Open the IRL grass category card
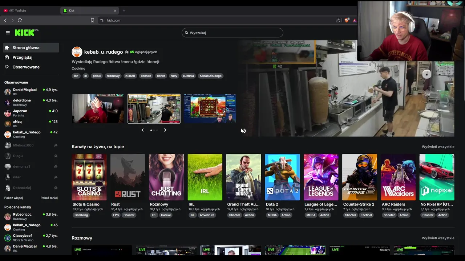465x261 pixels. 205,177
